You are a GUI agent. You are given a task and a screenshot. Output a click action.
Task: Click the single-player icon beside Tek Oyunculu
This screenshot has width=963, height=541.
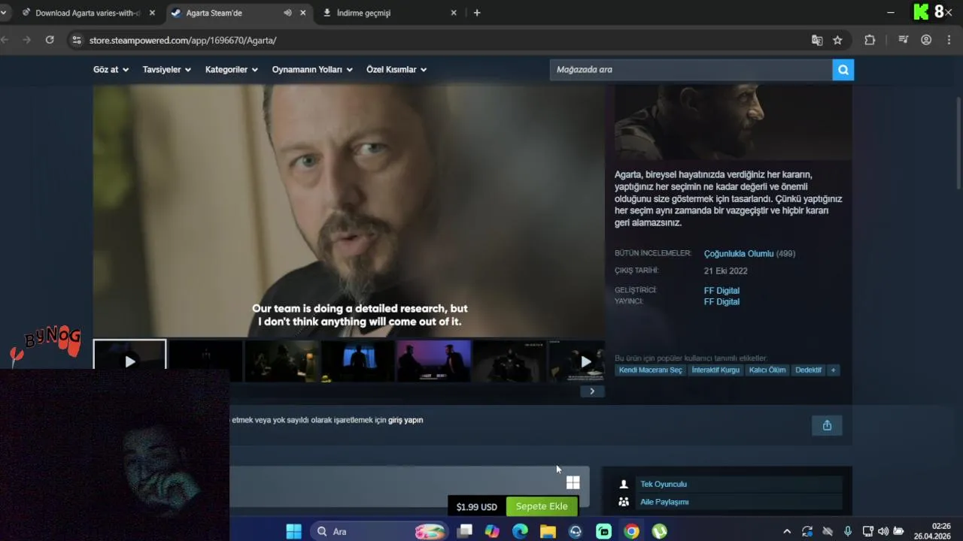click(623, 485)
